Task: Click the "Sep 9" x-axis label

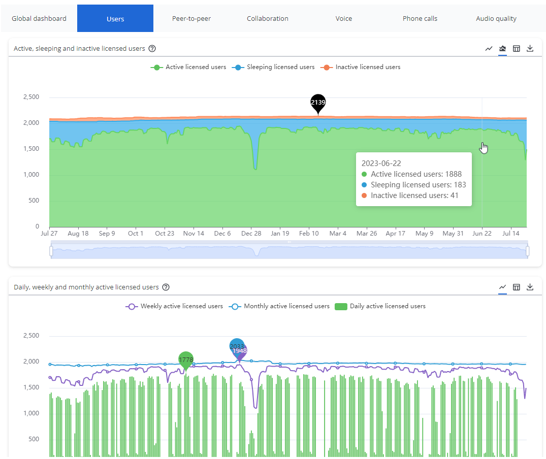Action: pos(107,234)
